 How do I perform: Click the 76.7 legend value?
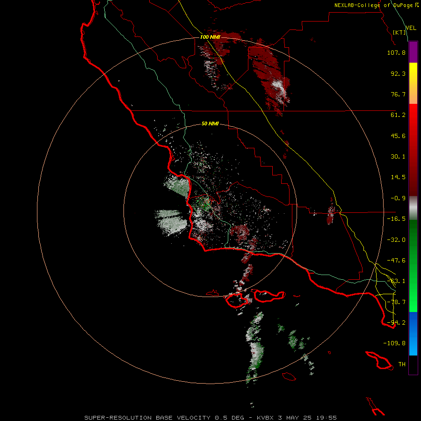[x=398, y=94]
